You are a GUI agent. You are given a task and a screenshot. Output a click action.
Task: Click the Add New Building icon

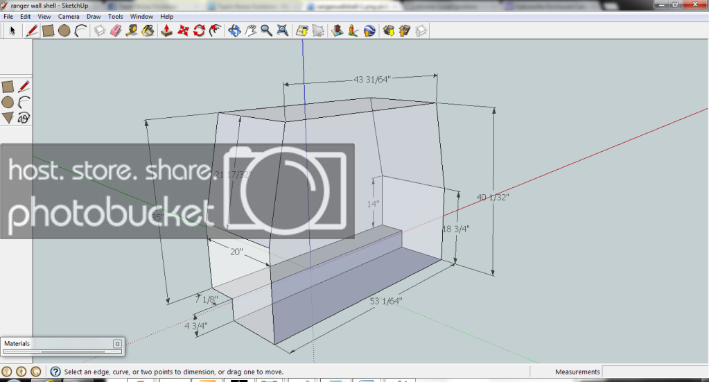tap(337, 31)
